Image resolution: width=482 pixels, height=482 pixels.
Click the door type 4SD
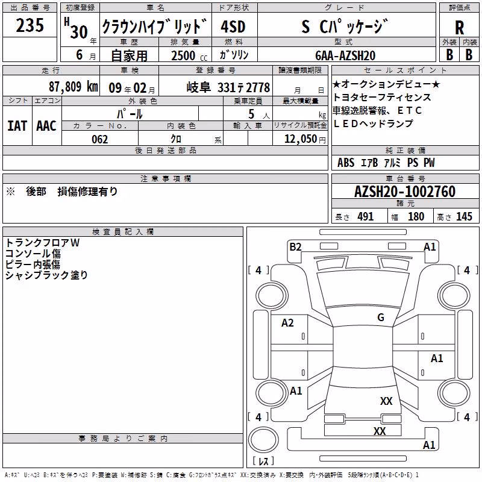233,27
